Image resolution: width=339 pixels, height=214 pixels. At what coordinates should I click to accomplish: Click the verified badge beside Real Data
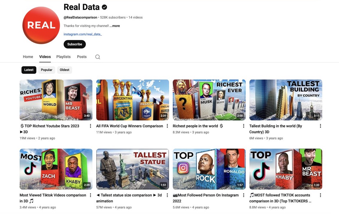pos(104,7)
